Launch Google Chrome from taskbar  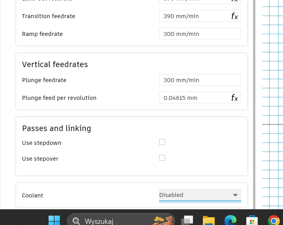274,220
